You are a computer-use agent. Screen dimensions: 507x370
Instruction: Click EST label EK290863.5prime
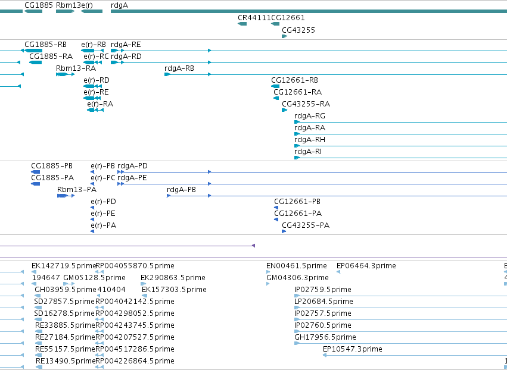pyautogui.click(x=173, y=278)
